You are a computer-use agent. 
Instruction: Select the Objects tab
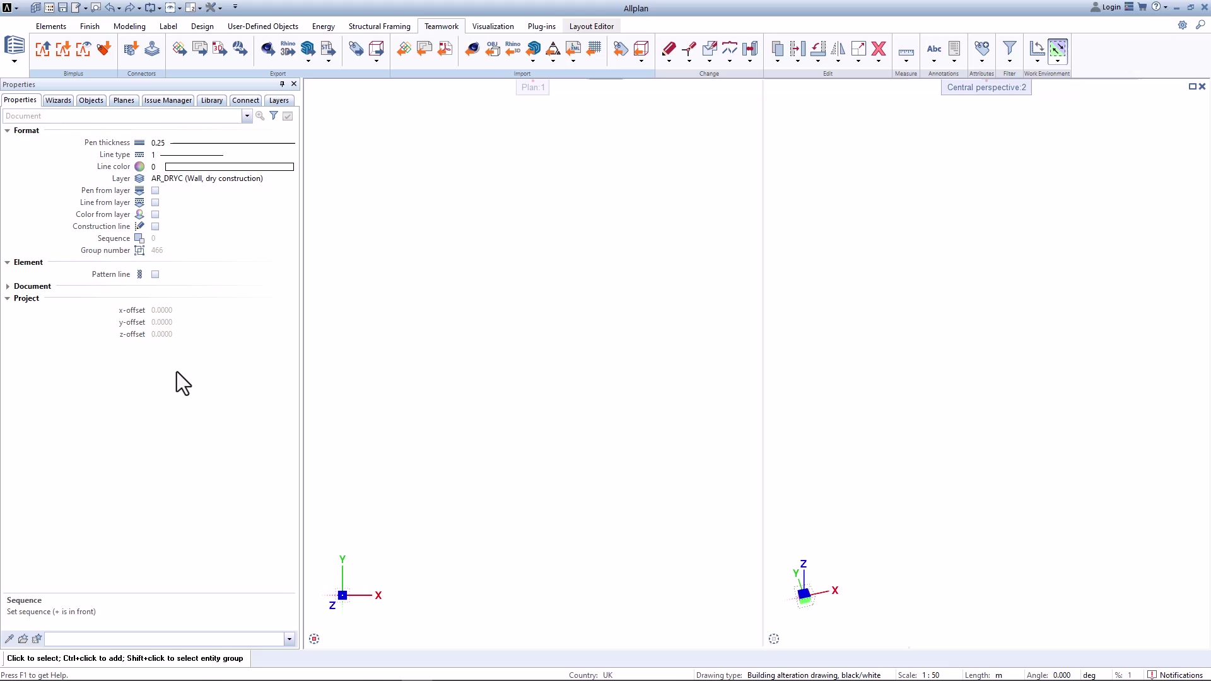[x=90, y=100]
